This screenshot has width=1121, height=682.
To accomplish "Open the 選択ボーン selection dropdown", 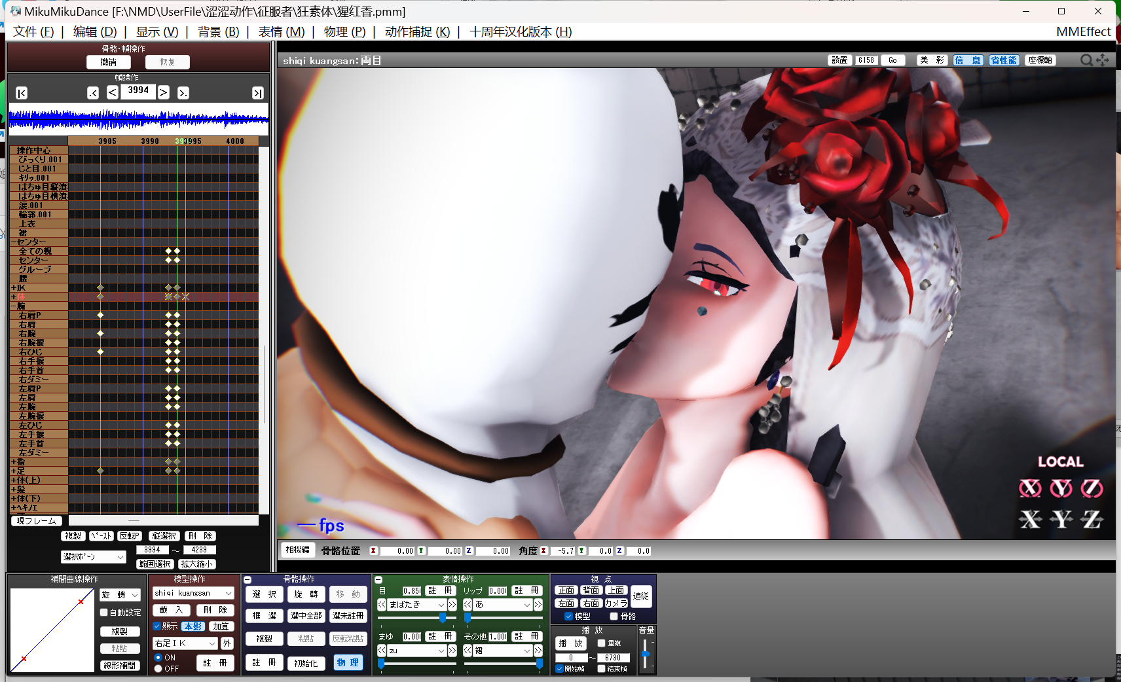I will coord(93,557).
